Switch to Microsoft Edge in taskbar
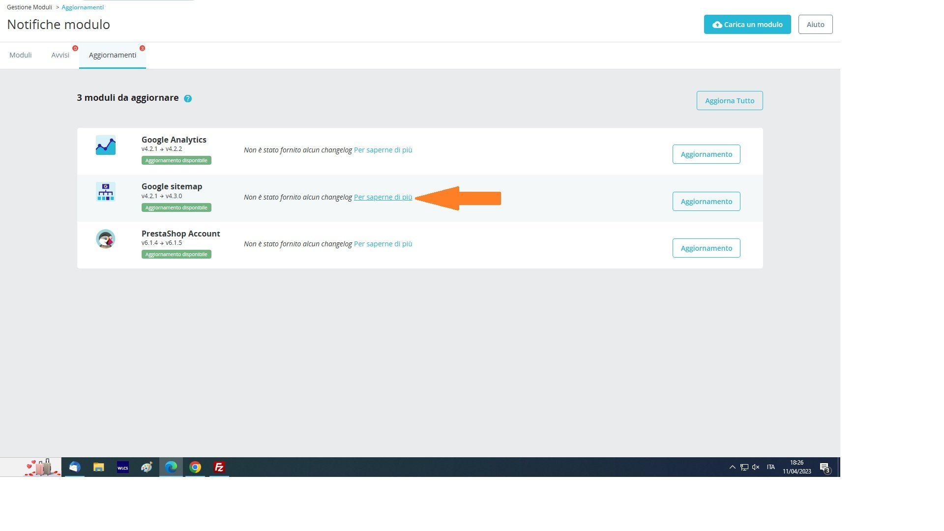This screenshot has height=531, width=944. (171, 467)
